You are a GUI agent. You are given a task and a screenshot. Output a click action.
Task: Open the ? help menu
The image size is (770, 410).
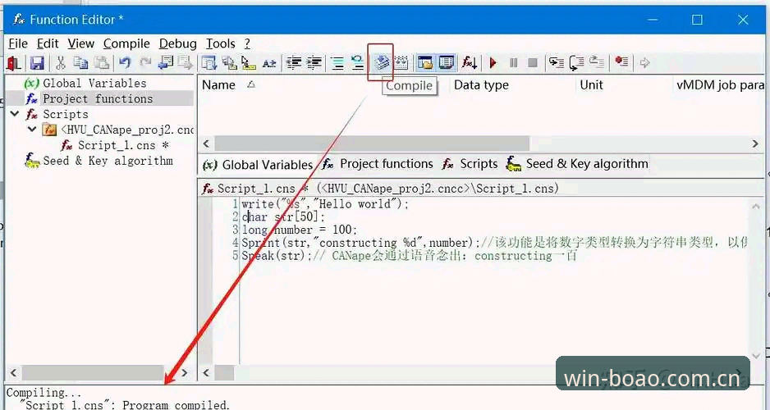pos(248,43)
